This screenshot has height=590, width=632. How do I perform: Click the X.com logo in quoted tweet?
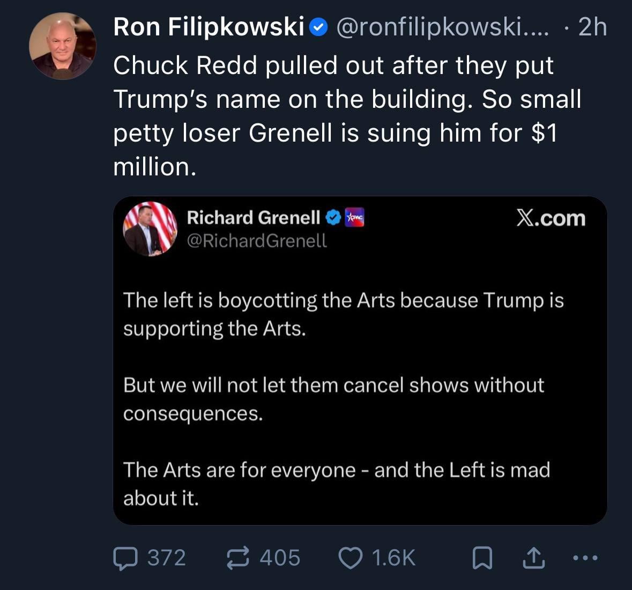(551, 218)
